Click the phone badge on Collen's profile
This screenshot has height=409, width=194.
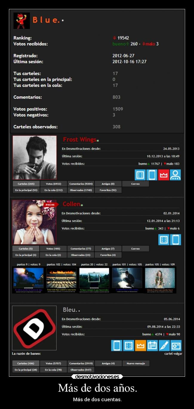tap(175, 240)
